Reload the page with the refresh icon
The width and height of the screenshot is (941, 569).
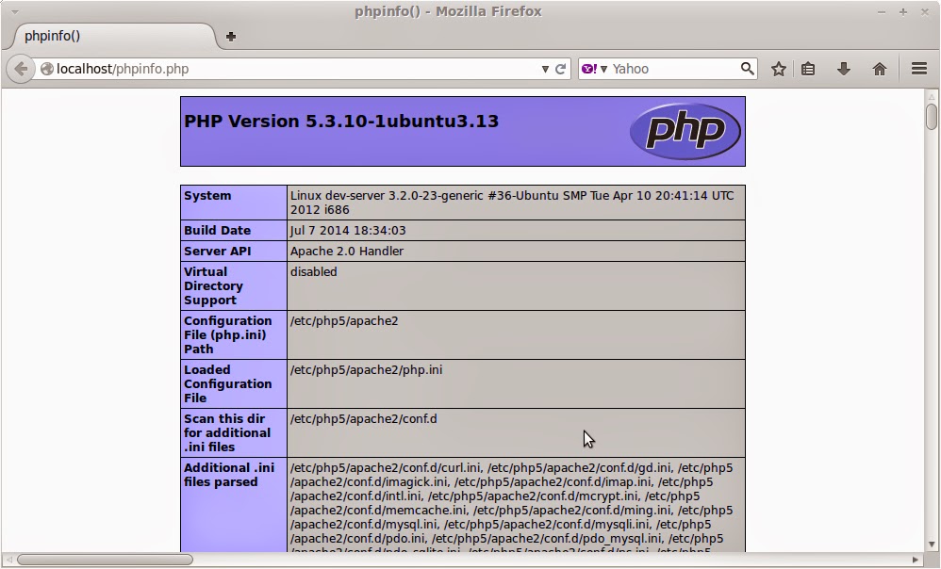pos(560,69)
